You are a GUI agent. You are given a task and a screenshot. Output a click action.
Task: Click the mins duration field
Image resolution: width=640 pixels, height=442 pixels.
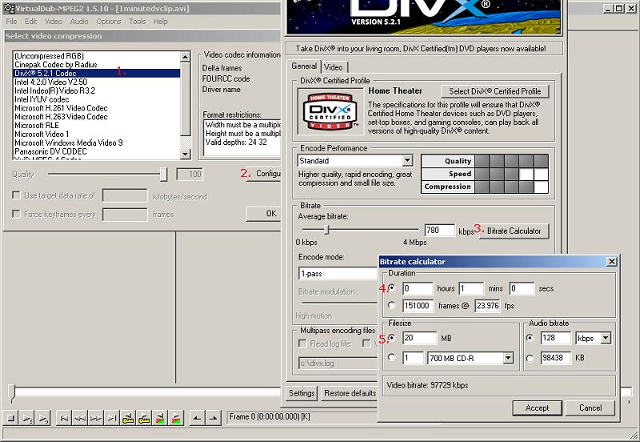pos(471,288)
